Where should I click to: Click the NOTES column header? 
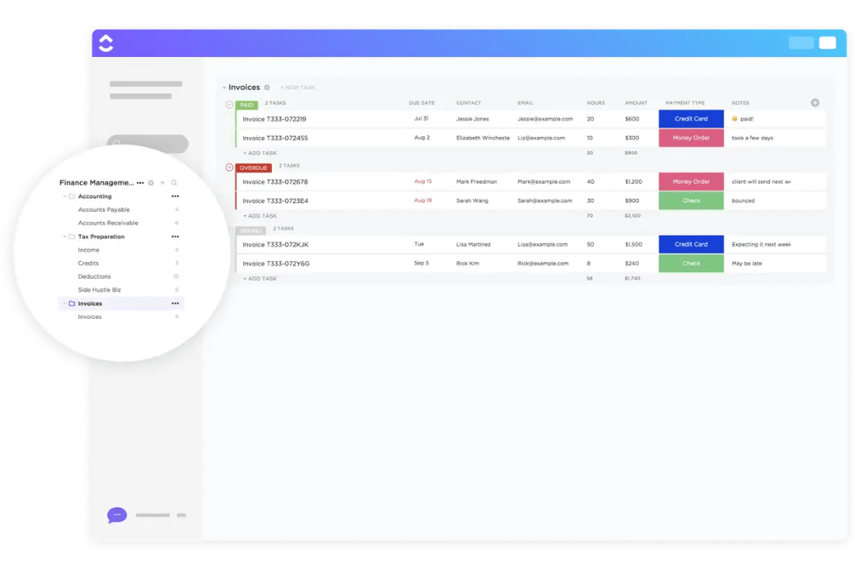pyautogui.click(x=740, y=103)
